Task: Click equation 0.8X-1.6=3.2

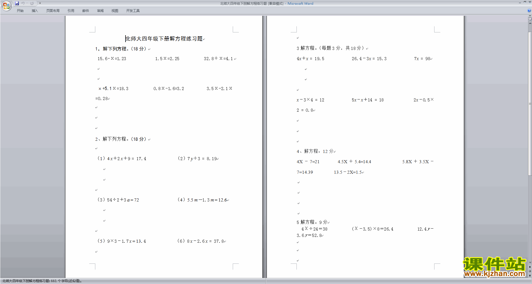Action: 169,89
